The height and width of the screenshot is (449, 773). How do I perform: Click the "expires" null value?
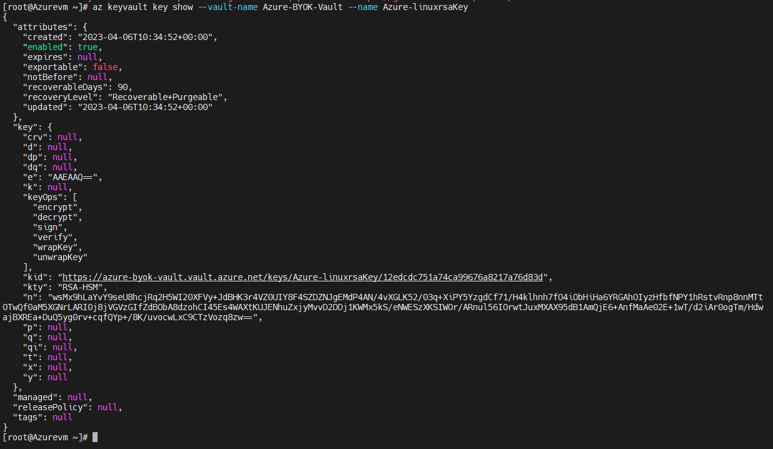(x=88, y=57)
